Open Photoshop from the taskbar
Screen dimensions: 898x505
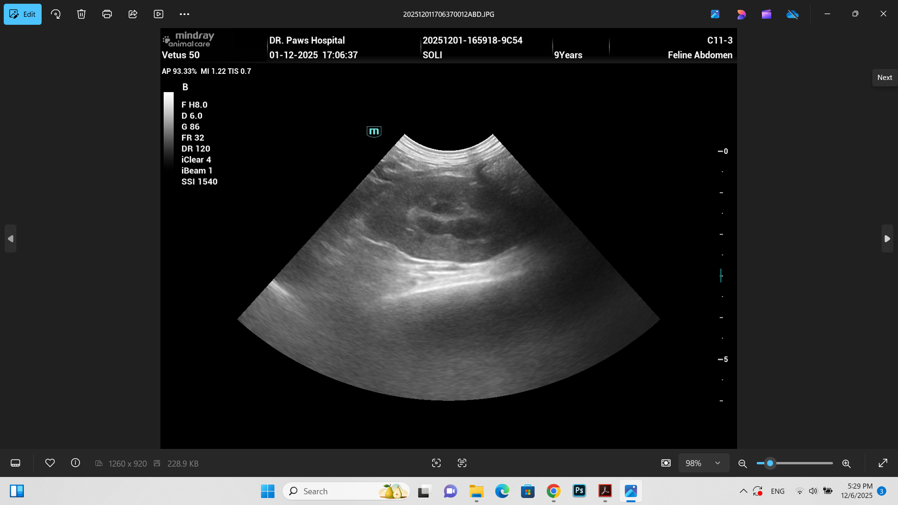tap(579, 491)
